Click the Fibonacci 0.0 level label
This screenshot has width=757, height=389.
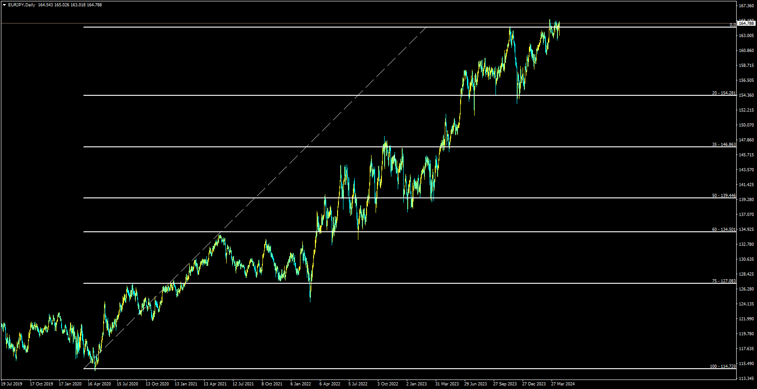733,25
